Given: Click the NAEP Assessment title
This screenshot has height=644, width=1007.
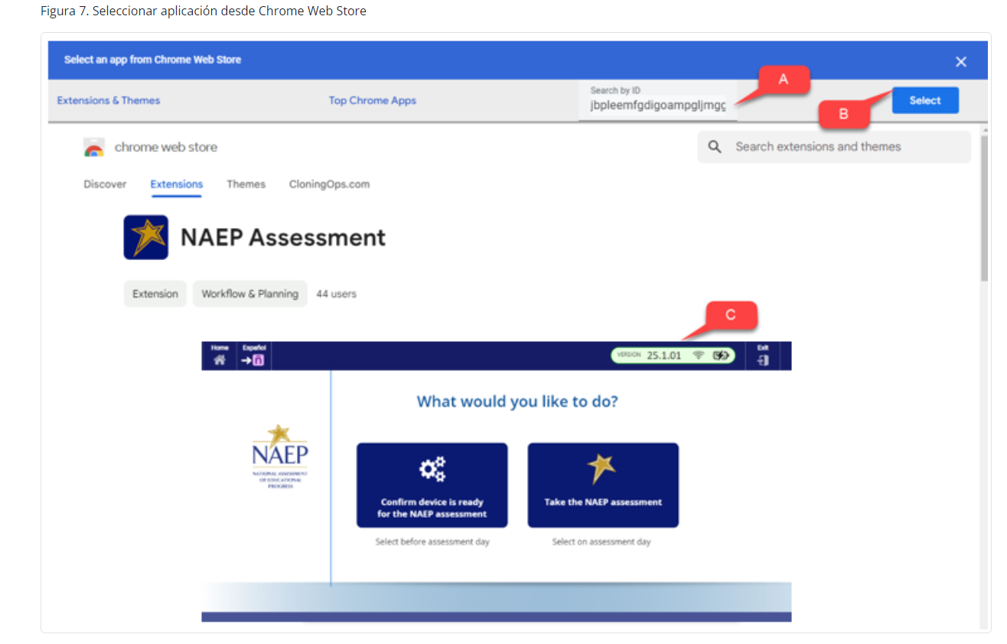Looking at the screenshot, I should click(x=283, y=238).
